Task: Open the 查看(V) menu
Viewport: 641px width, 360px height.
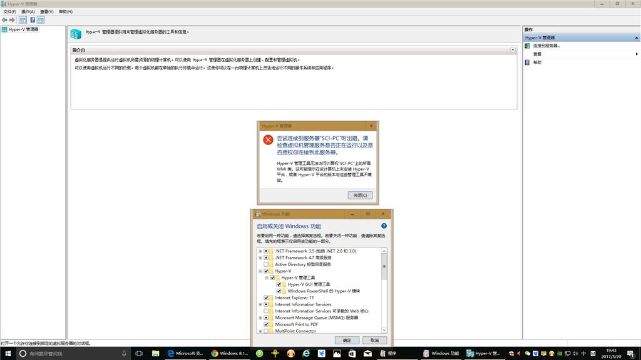Action: coord(46,12)
